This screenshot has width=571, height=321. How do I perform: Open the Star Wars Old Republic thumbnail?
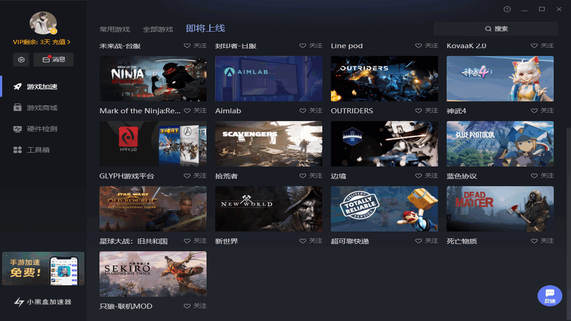[x=153, y=209]
